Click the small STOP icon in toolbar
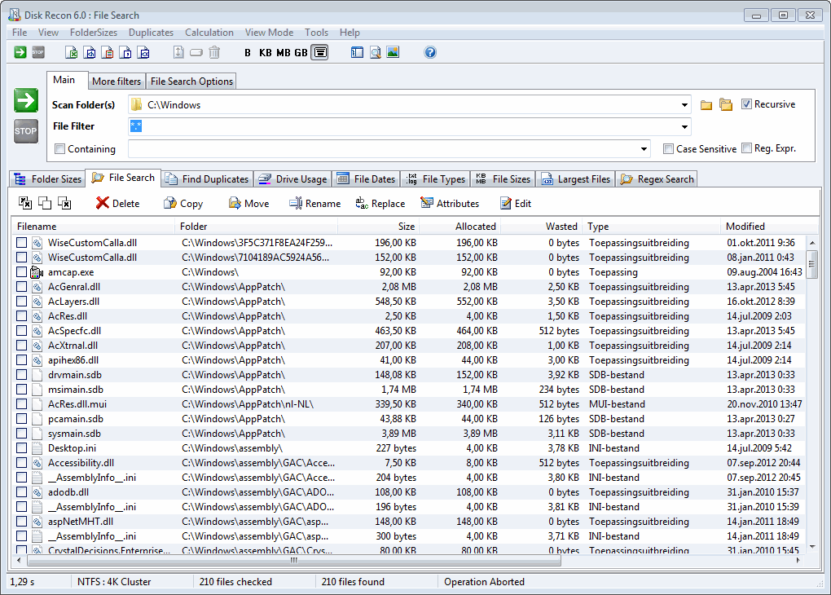The height and width of the screenshot is (595, 831). click(x=38, y=52)
